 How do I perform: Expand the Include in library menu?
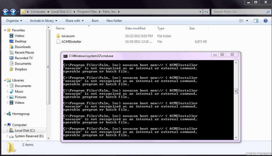pos(44,21)
